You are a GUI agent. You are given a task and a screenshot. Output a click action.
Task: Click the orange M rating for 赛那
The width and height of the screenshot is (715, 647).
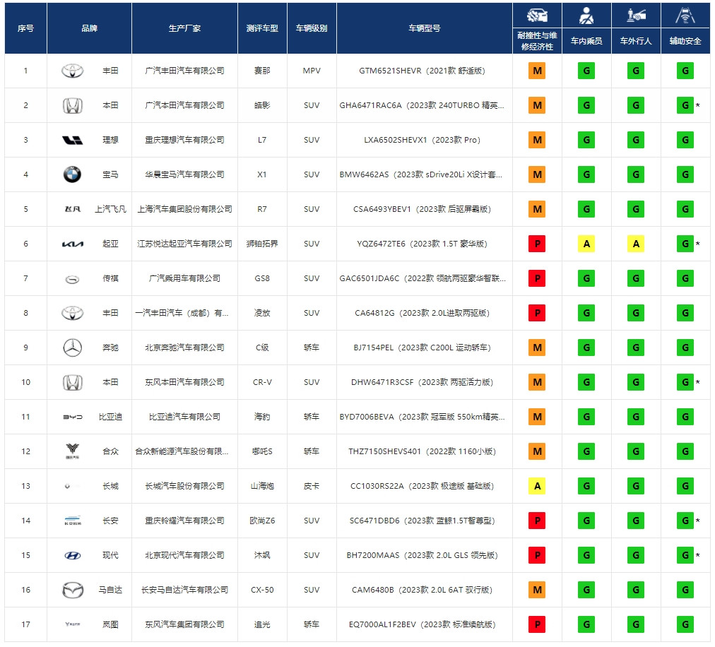click(537, 71)
